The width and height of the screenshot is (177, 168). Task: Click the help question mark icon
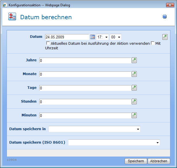point(165,17)
